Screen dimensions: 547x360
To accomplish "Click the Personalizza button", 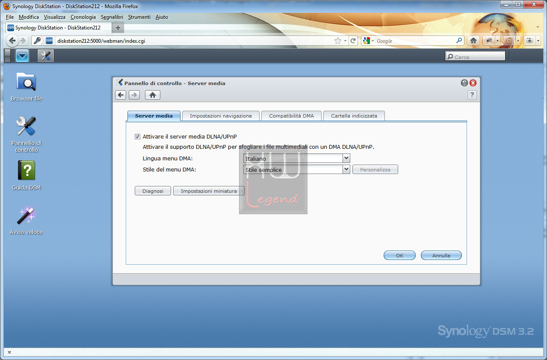I will coord(375,170).
